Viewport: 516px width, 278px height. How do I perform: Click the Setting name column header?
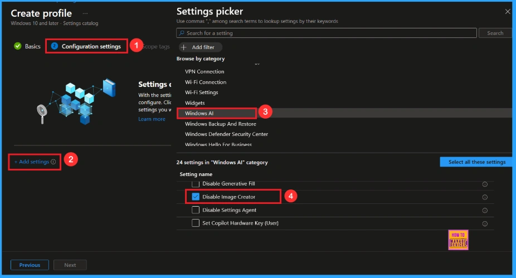[x=196, y=174]
